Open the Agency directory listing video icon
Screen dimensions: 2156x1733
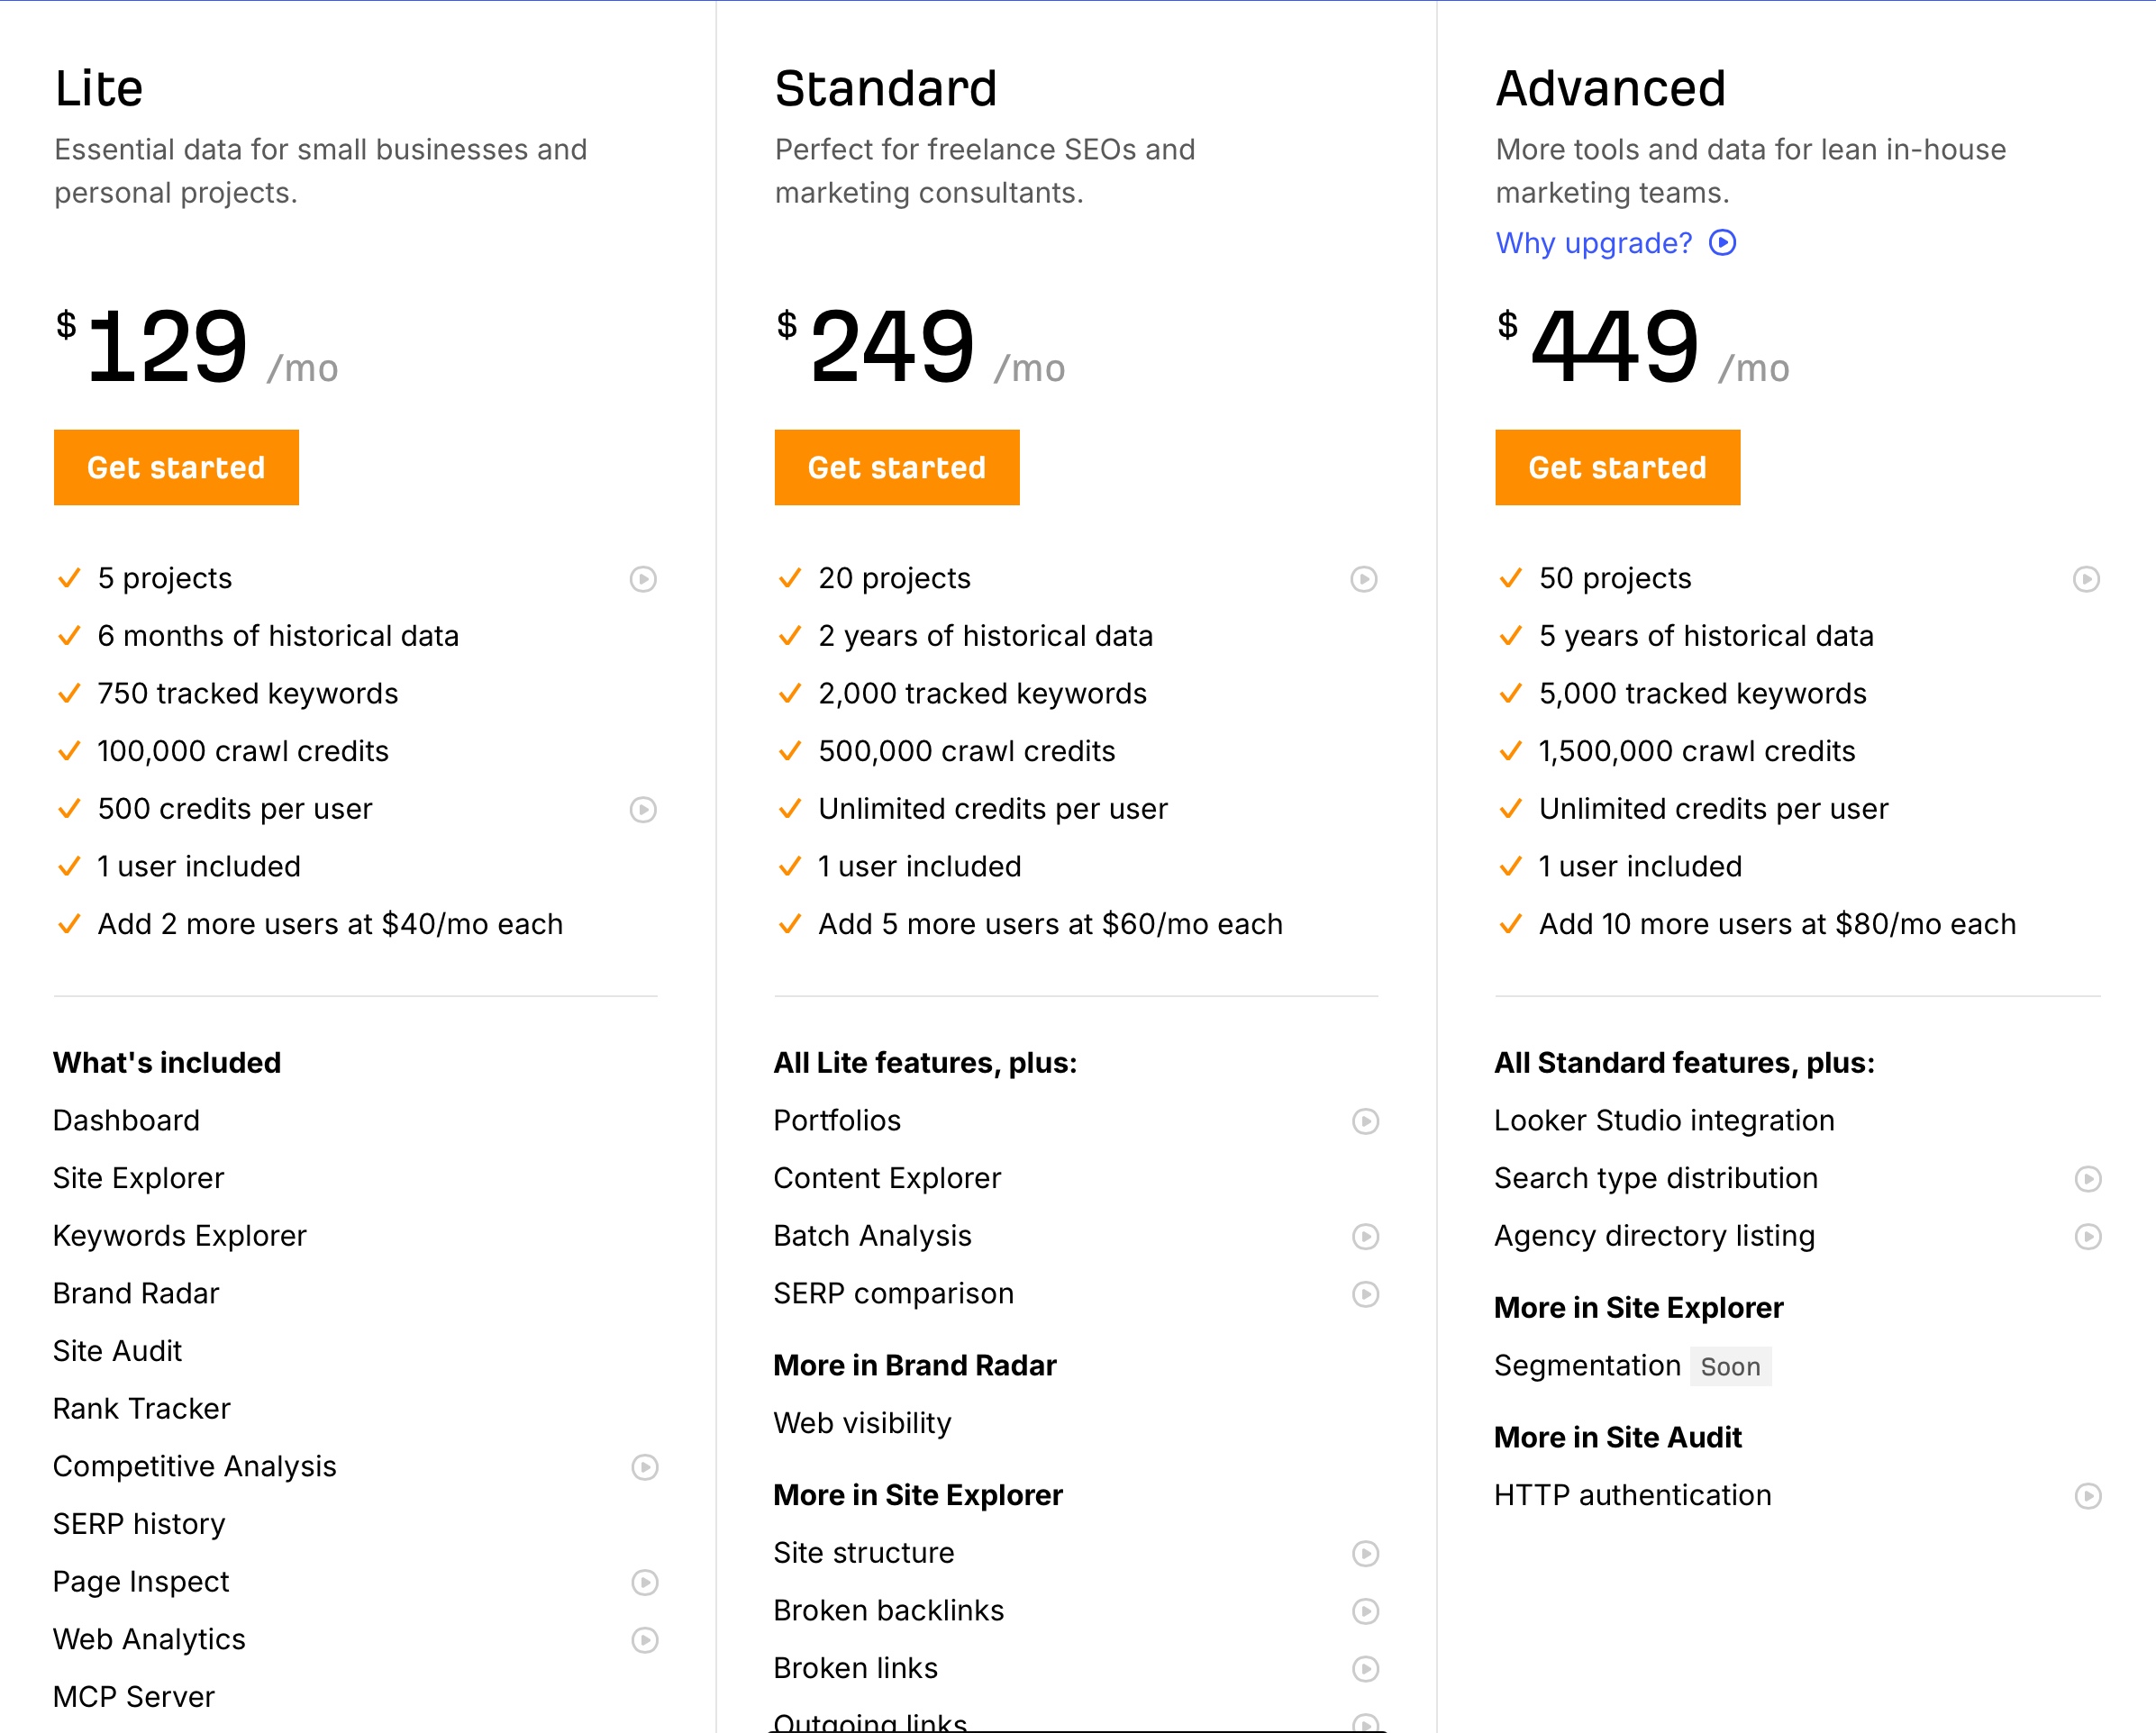point(2088,1237)
